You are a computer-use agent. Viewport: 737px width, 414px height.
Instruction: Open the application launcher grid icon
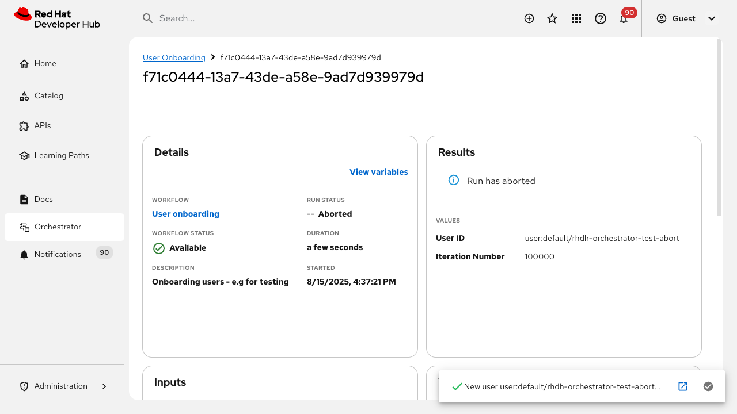(x=576, y=18)
